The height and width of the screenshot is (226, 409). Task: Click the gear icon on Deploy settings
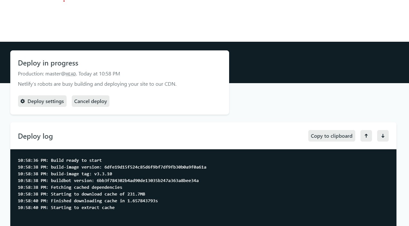point(23,101)
